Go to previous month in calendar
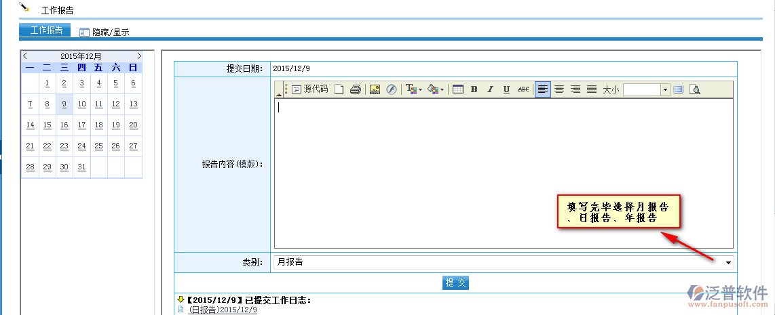 [25, 56]
